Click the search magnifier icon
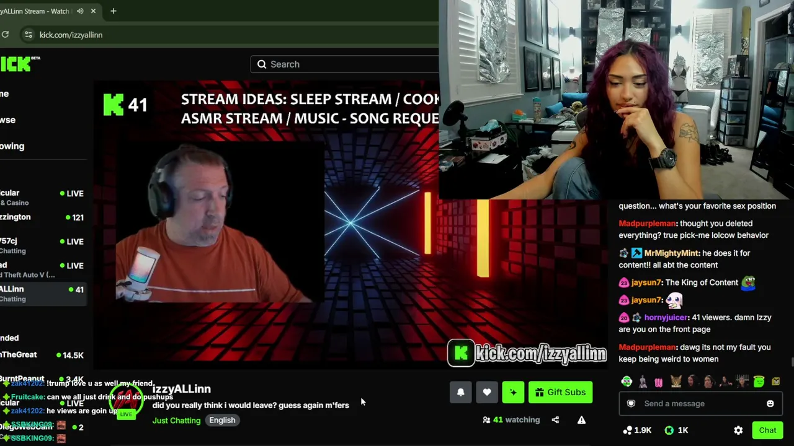 tap(262, 64)
